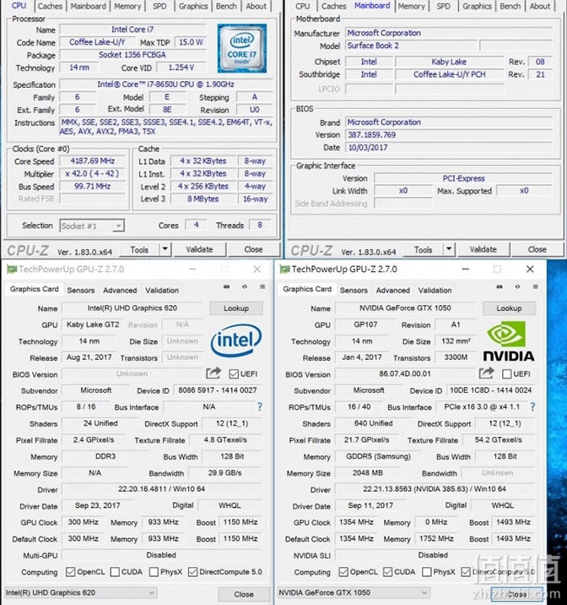
Task: Click the Core Speed value 4187.69 MHz
Action: (93, 161)
